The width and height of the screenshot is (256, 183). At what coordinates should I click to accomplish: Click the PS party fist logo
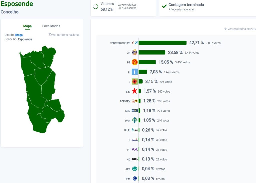coord(135,62)
